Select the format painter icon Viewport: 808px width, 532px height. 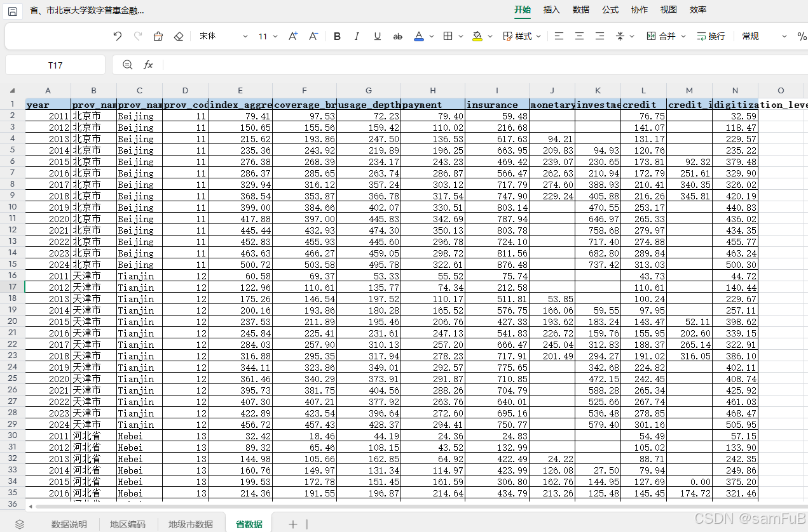point(158,36)
